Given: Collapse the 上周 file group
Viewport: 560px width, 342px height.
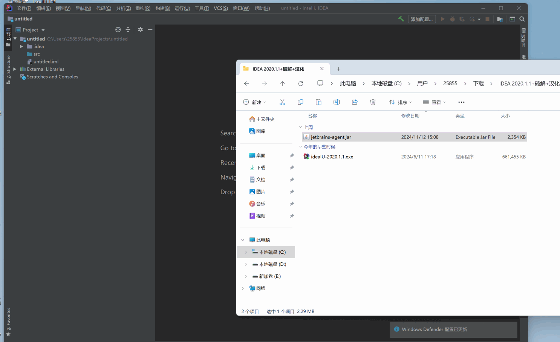Looking at the screenshot, I should 301,127.
